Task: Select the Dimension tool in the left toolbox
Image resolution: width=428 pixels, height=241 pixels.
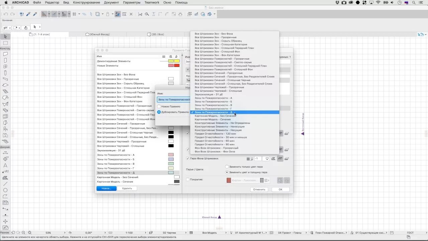Action: pyautogui.click(x=5, y=153)
